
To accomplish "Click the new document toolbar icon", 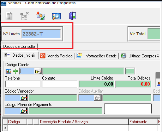I will click(9, 16).
